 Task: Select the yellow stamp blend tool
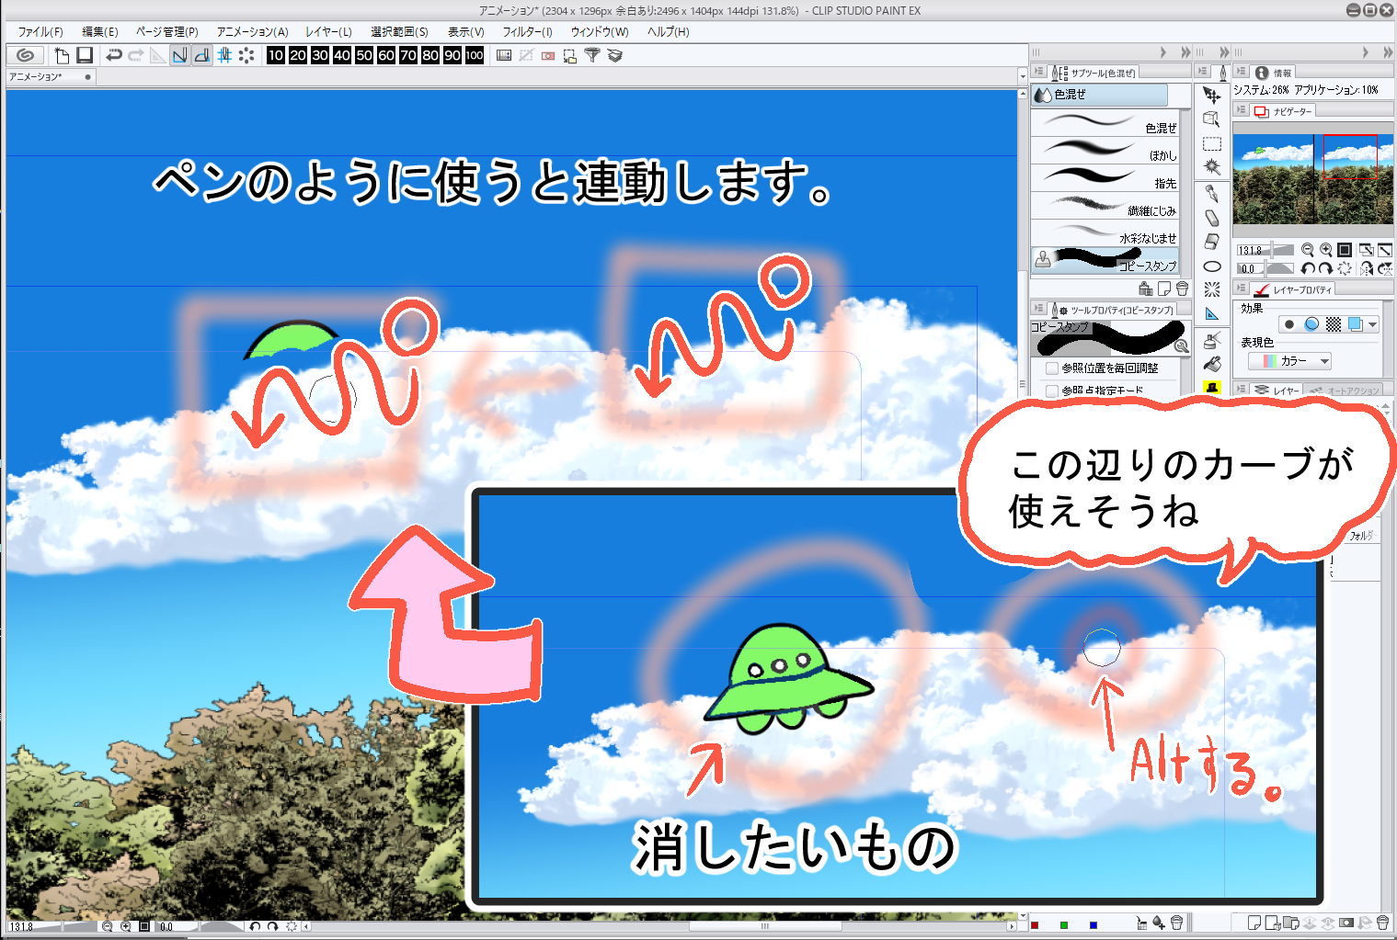click(1212, 388)
